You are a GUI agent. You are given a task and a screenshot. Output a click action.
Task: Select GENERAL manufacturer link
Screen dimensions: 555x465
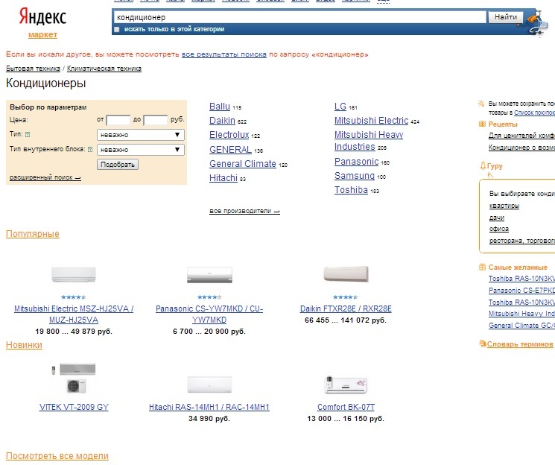click(230, 150)
